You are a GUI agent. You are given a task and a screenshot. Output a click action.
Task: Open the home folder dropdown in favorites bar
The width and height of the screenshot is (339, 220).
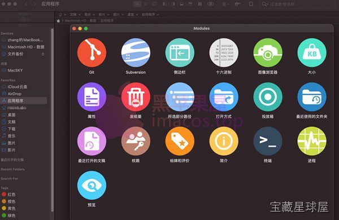62,15
